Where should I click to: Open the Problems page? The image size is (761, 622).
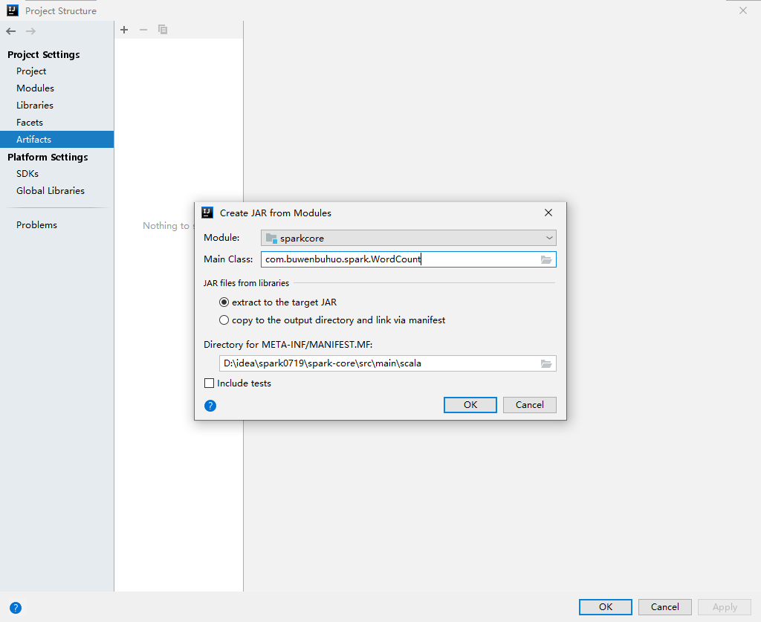36,225
